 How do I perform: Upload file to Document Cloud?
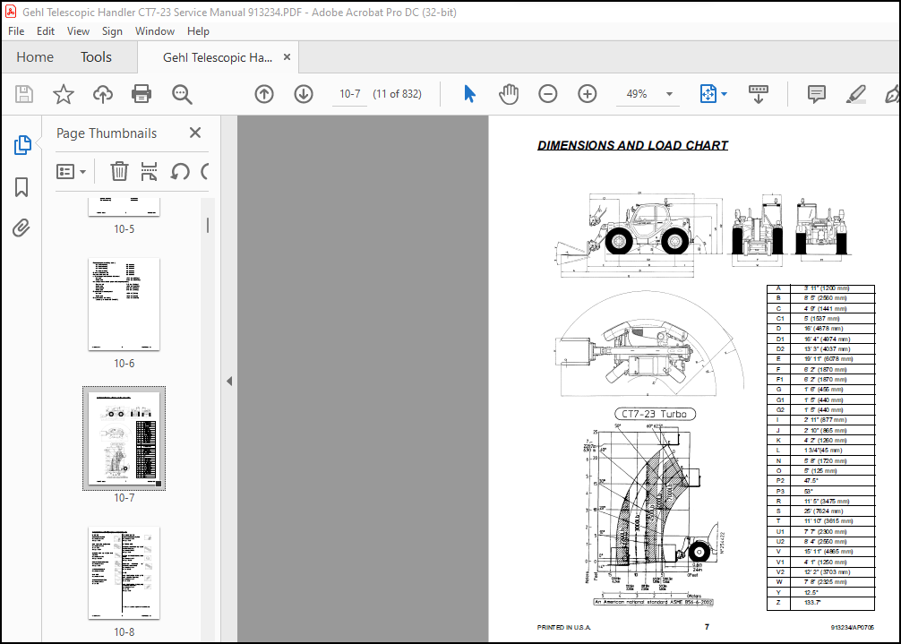103,94
